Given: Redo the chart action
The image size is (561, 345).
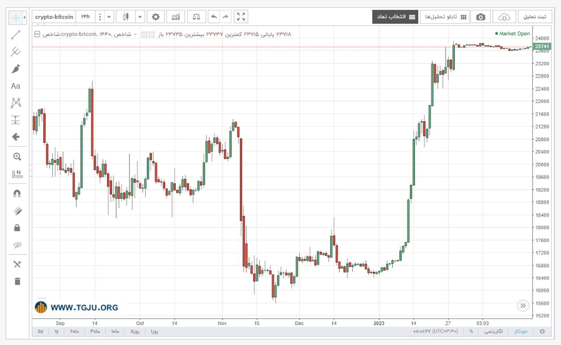Looking at the screenshot, I should coord(226,17).
